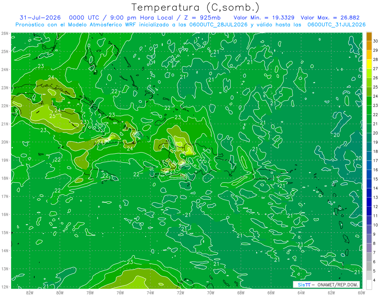Click the "14N" latitude axis label
The width and height of the screenshot is (384, 297).
(x=5, y=251)
